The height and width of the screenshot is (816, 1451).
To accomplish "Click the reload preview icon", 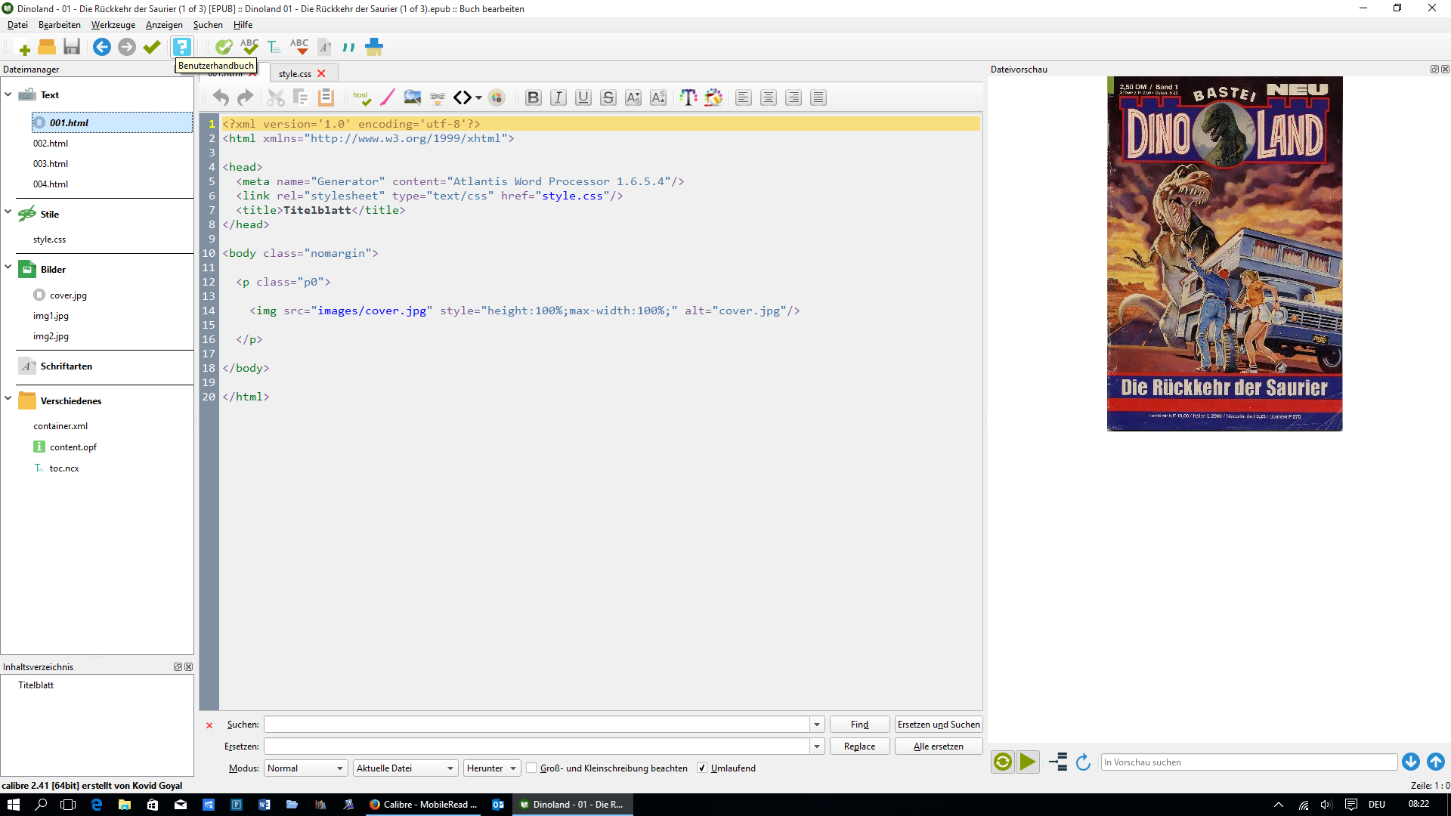I will click(1083, 762).
